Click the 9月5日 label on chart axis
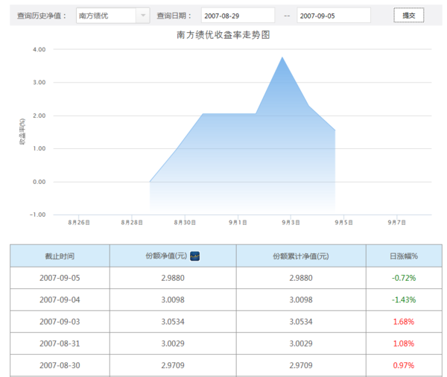The image size is (447, 377). [343, 222]
